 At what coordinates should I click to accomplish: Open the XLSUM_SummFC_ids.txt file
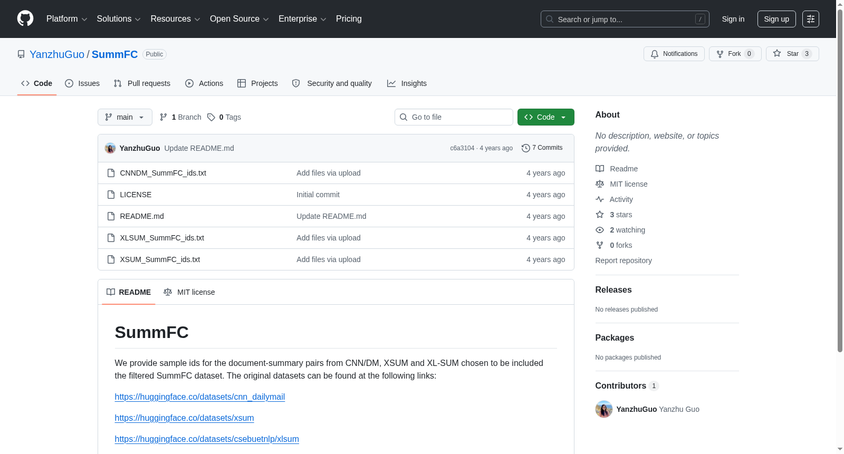click(x=162, y=238)
